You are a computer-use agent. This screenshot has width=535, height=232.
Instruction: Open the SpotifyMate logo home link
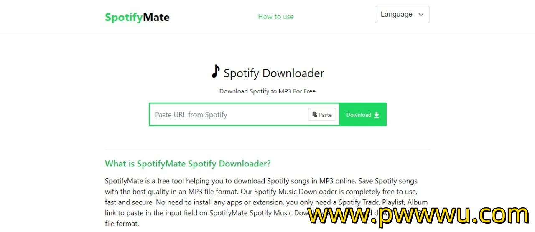click(137, 17)
